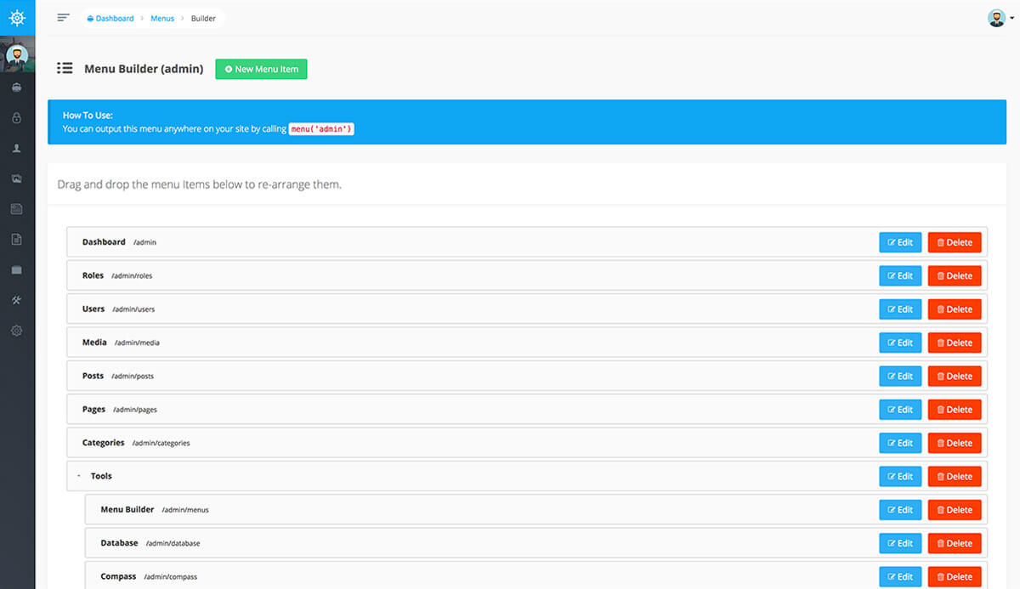Go to Menus in the breadcrumb

click(161, 19)
